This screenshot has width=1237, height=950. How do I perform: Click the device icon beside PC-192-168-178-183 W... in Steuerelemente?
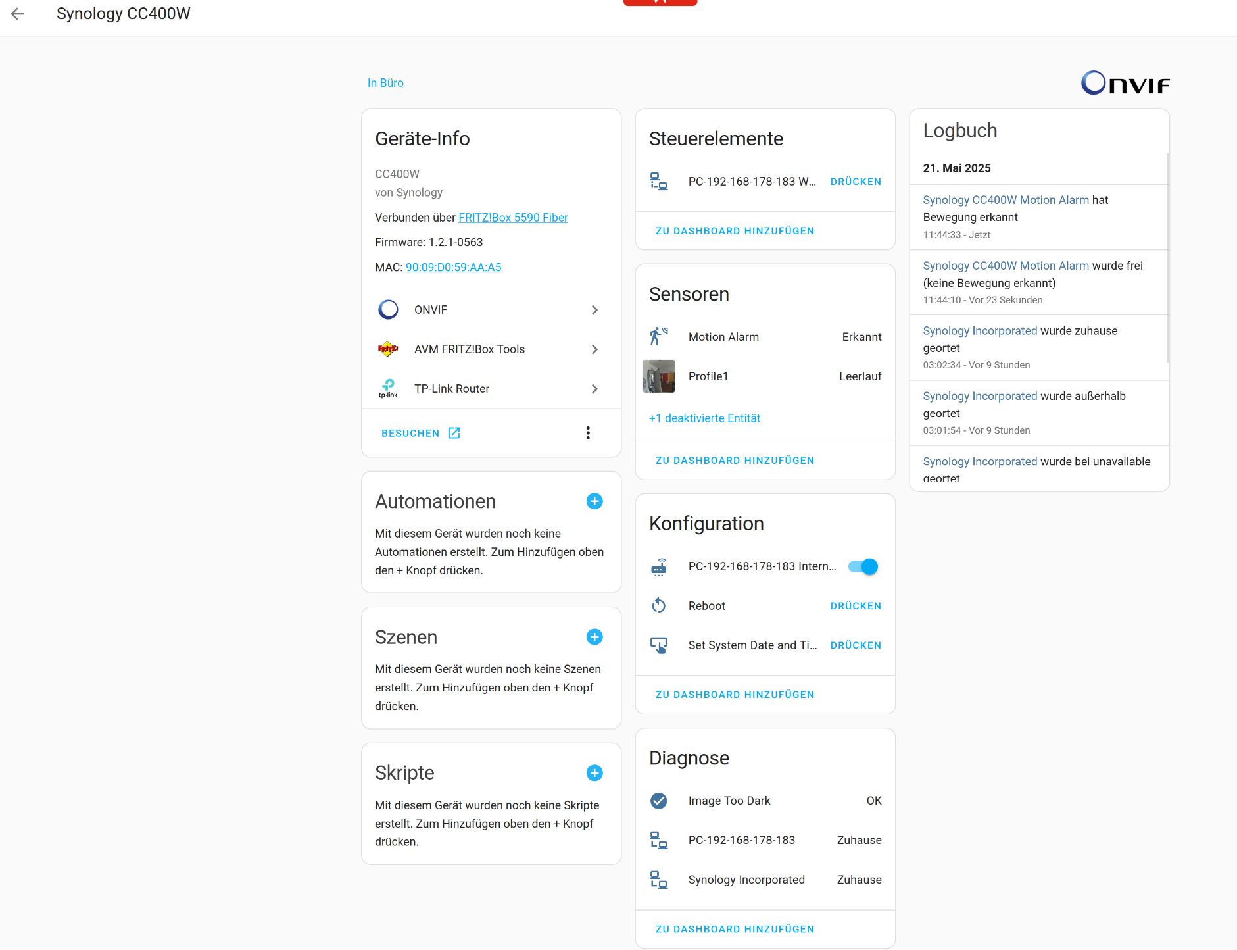(659, 182)
